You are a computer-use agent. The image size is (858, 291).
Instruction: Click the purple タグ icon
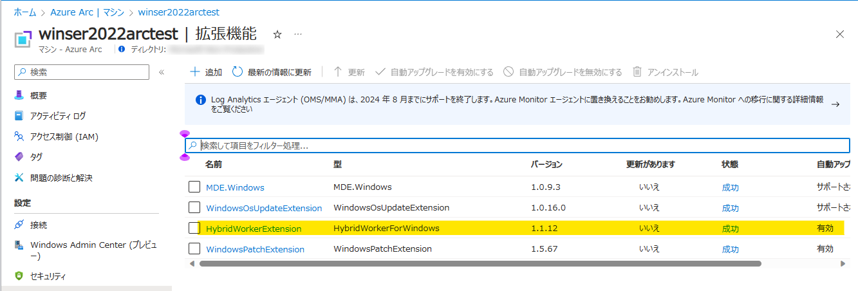(19, 157)
